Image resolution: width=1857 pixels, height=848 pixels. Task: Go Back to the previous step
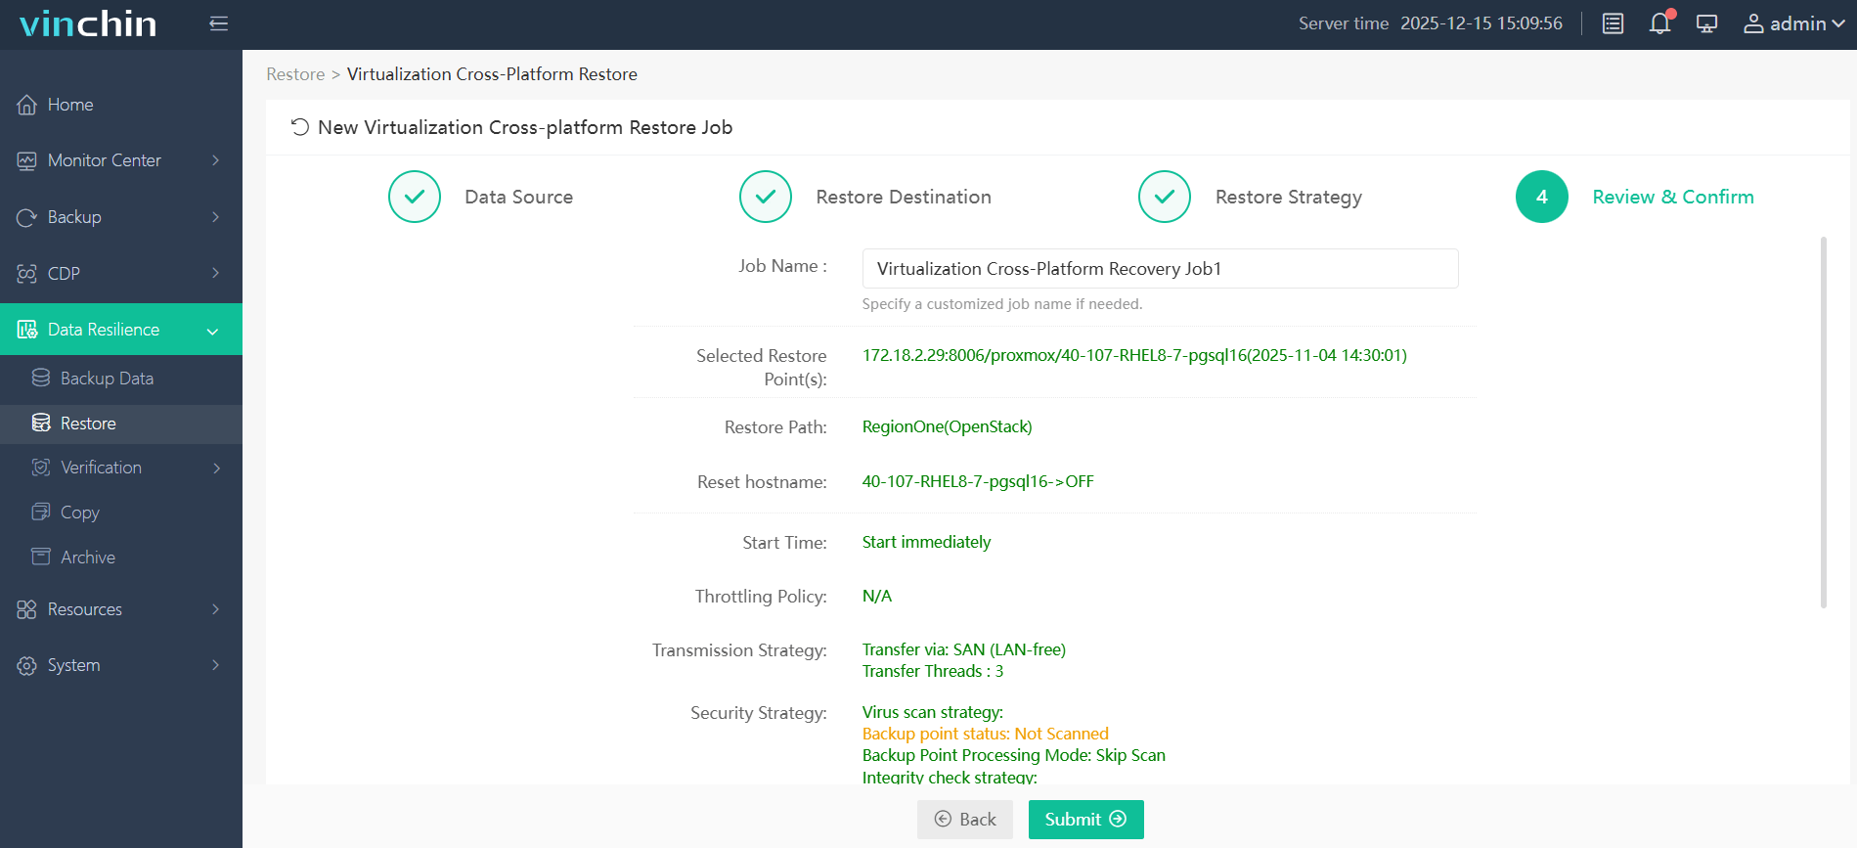click(964, 820)
